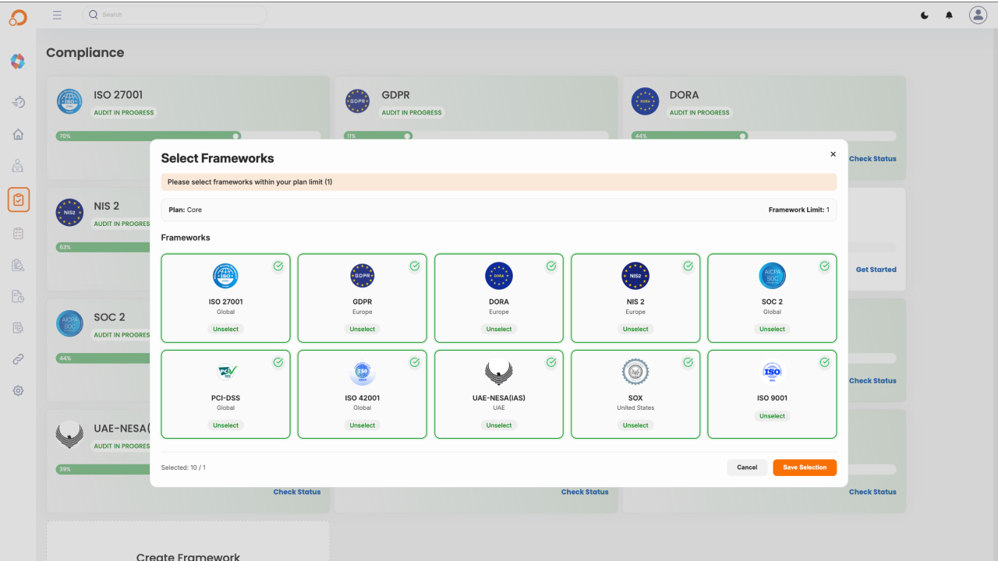Image resolution: width=998 pixels, height=561 pixels.
Task: Toggle the checkmark on the GDPR framework card
Action: [415, 266]
